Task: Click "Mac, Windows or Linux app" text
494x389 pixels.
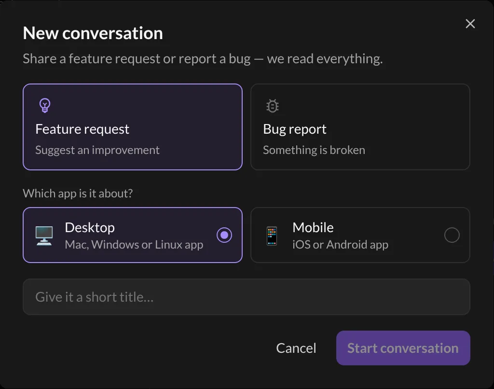Action: [134, 245]
